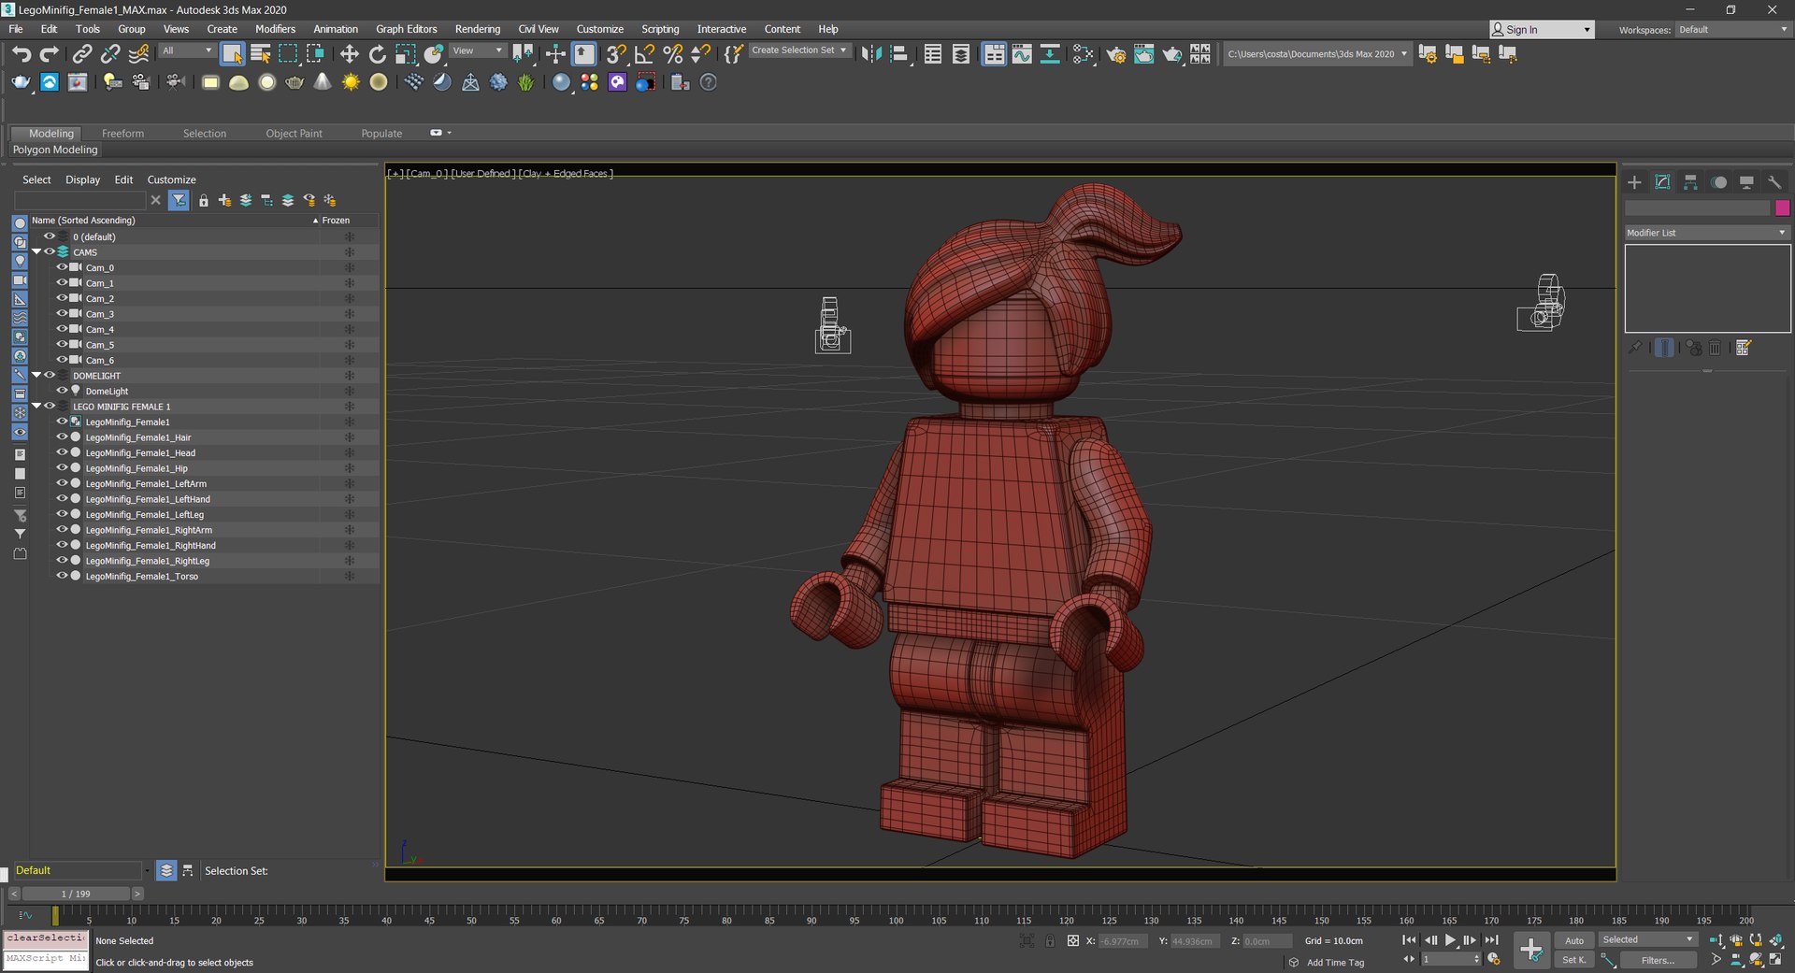Screen dimensions: 1795x973
Task: Clear the Scene Explorer search with X
Action: tap(156, 200)
